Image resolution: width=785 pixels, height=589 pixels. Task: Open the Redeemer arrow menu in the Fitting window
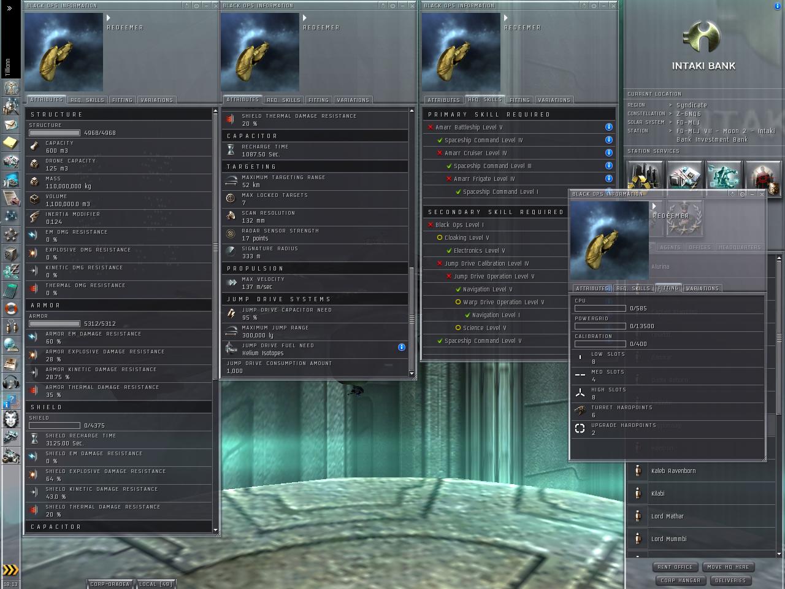[x=654, y=206]
